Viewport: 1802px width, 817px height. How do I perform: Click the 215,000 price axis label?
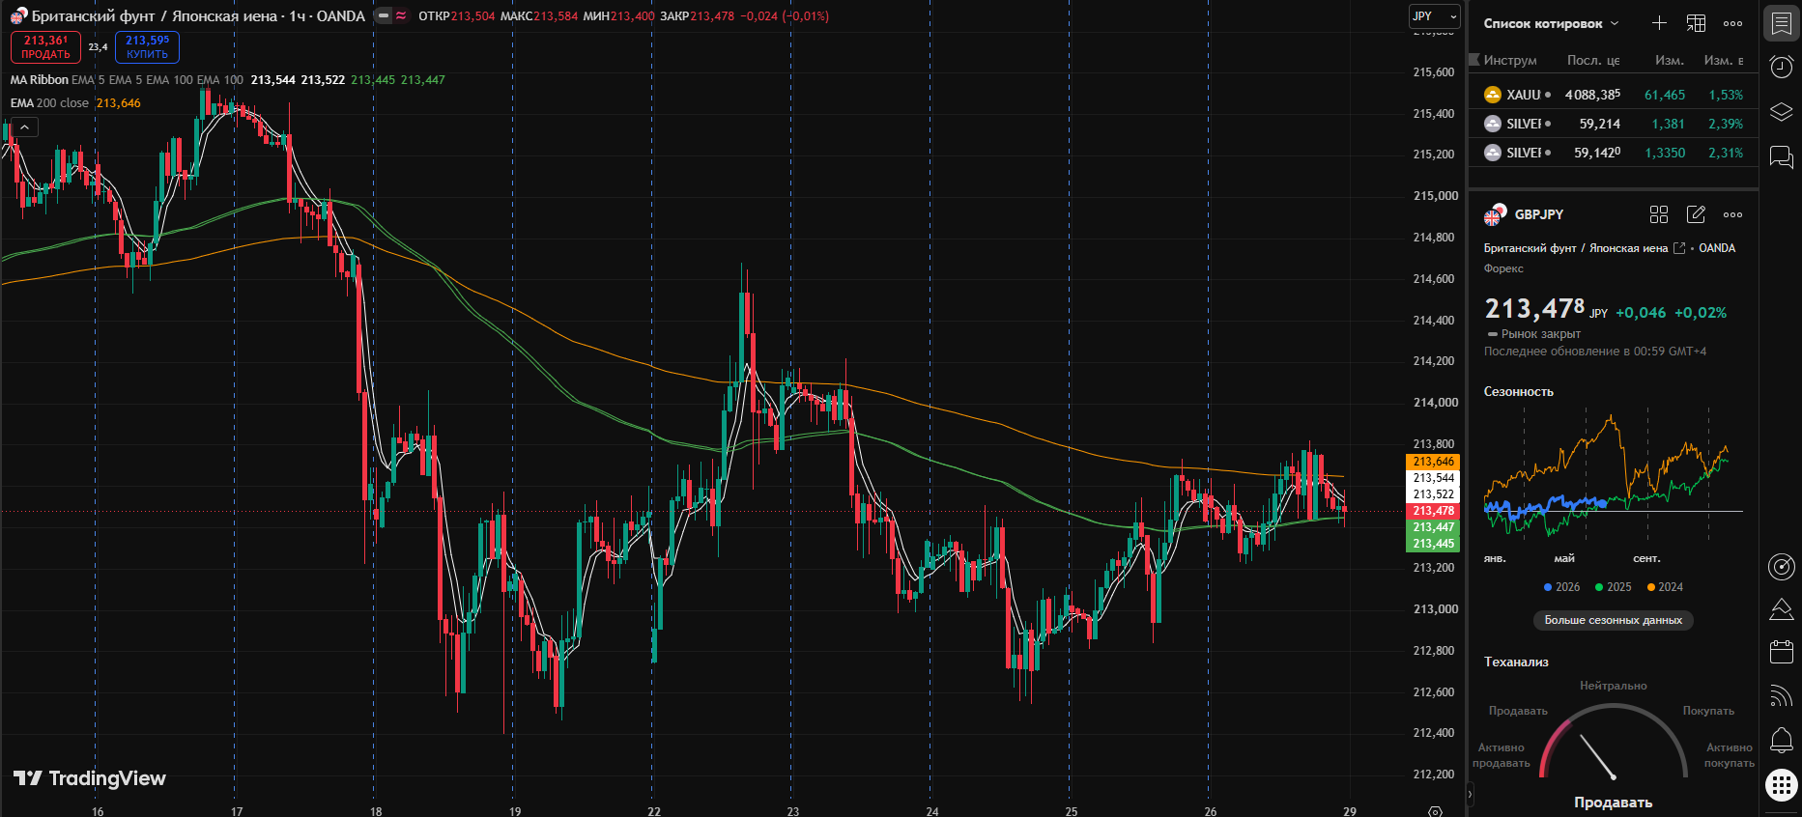point(1435,196)
